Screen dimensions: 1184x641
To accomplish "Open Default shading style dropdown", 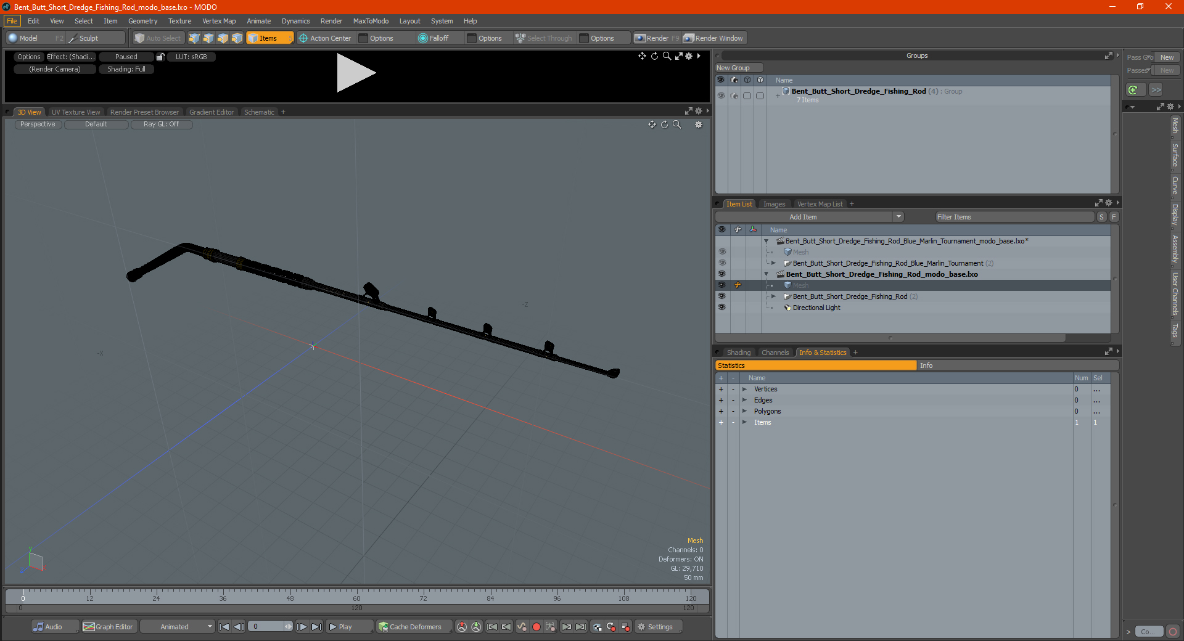I will click(96, 125).
